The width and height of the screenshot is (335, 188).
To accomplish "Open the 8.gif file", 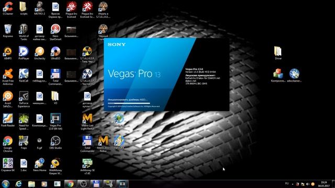I will 40,143.
